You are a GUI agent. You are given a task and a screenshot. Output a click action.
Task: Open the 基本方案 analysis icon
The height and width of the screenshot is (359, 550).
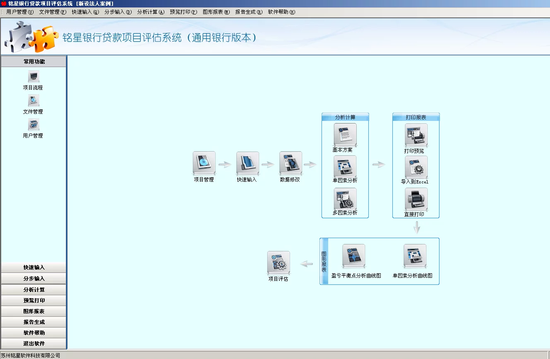tap(345, 135)
